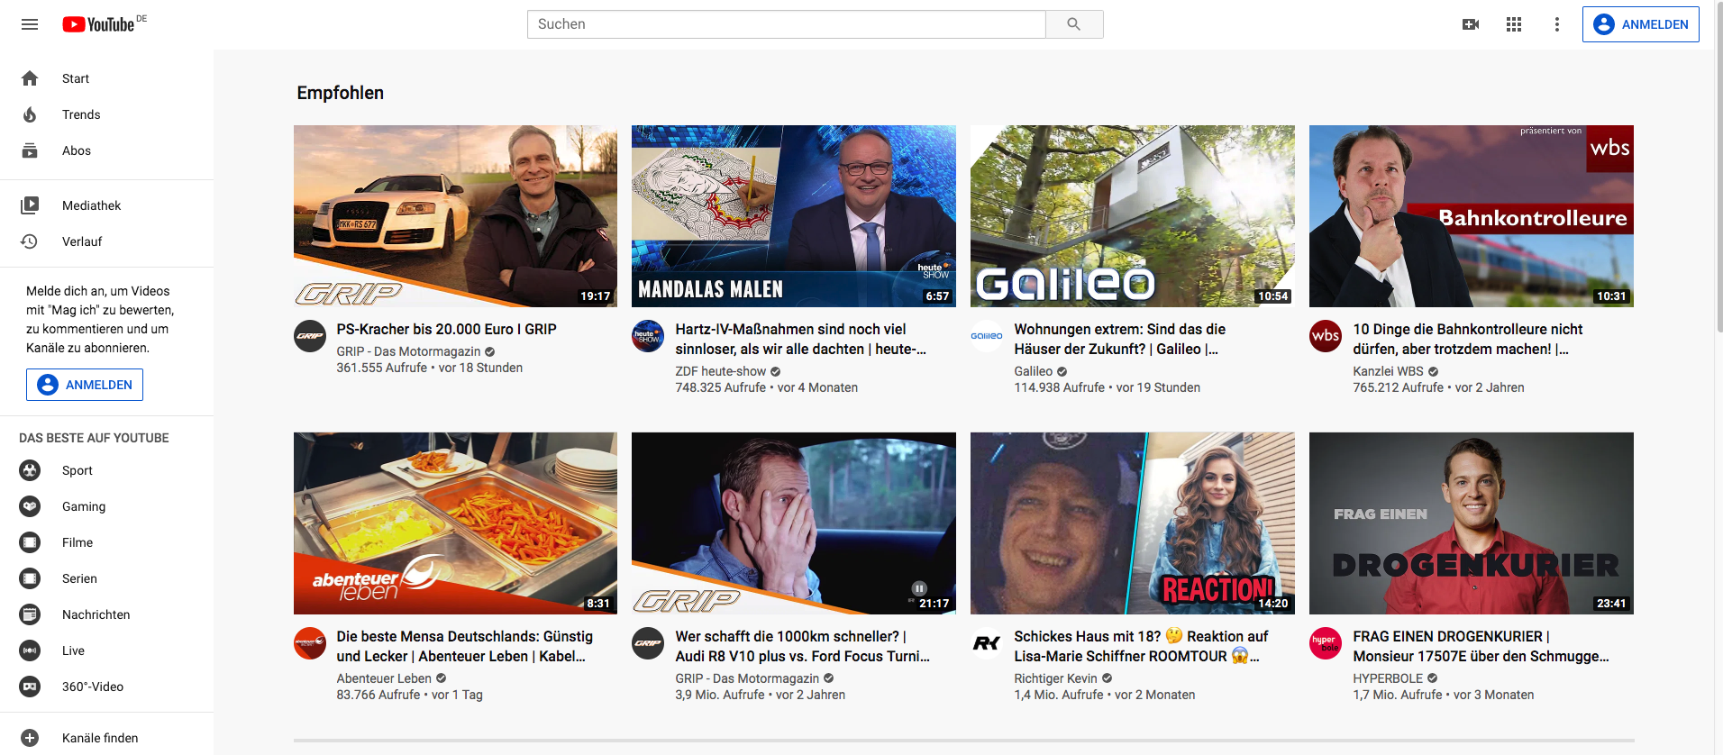Click the sidebar ANMELDEN button
This screenshot has width=1723, height=755.
(85, 385)
